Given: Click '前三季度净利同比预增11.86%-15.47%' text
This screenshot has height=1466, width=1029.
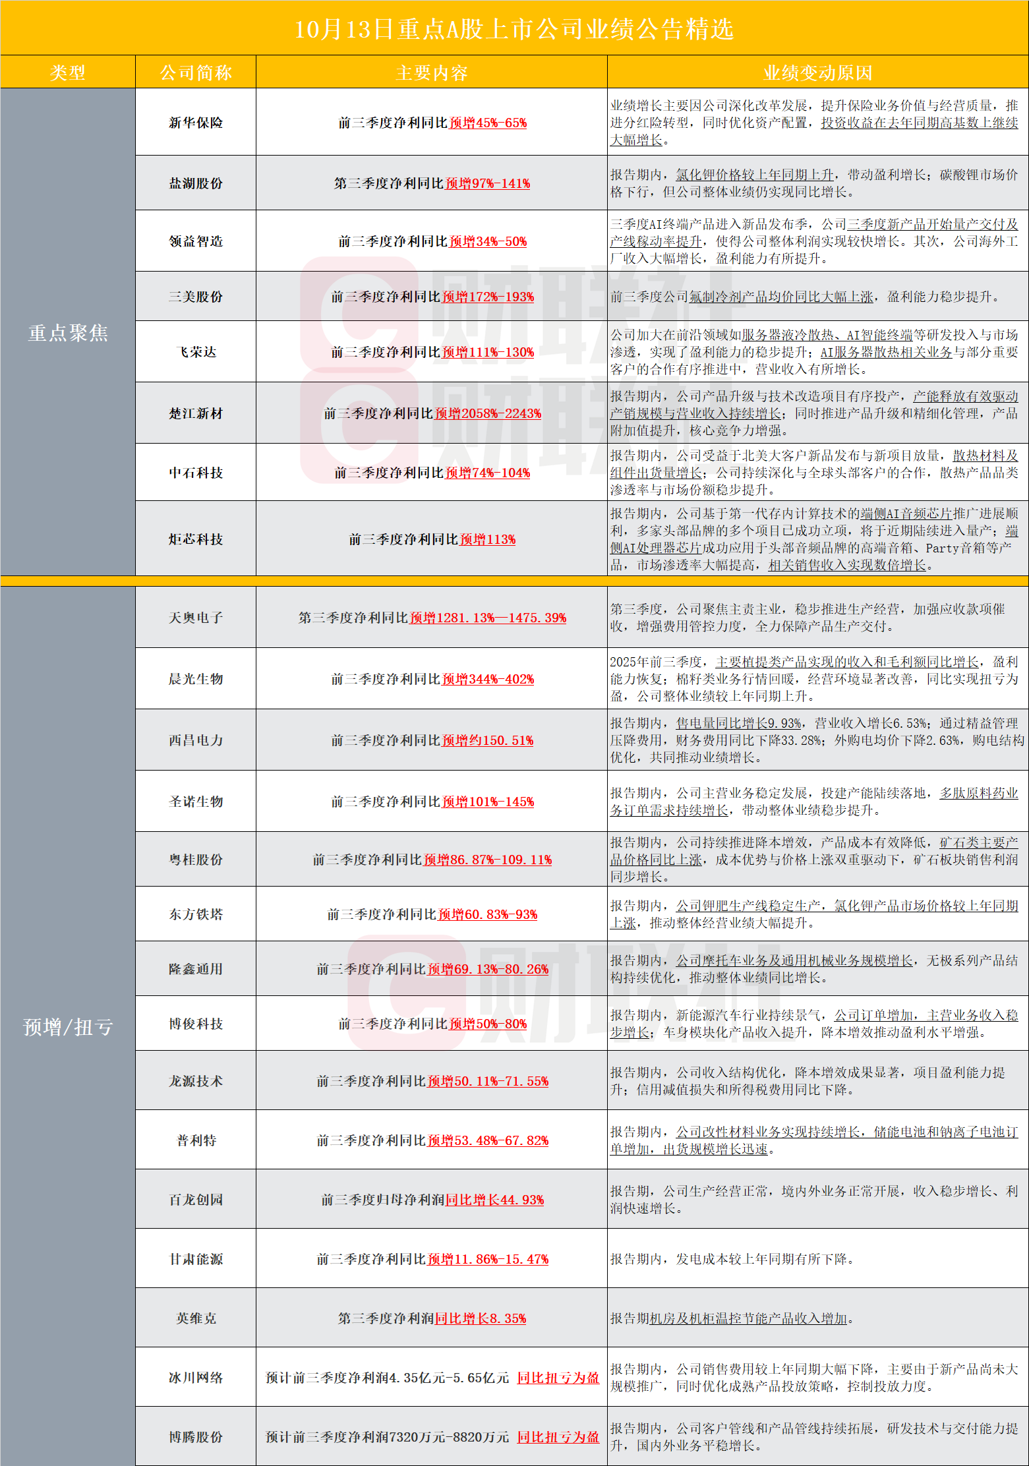Looking at the screenshot, I should click(x=432, y=1259).
